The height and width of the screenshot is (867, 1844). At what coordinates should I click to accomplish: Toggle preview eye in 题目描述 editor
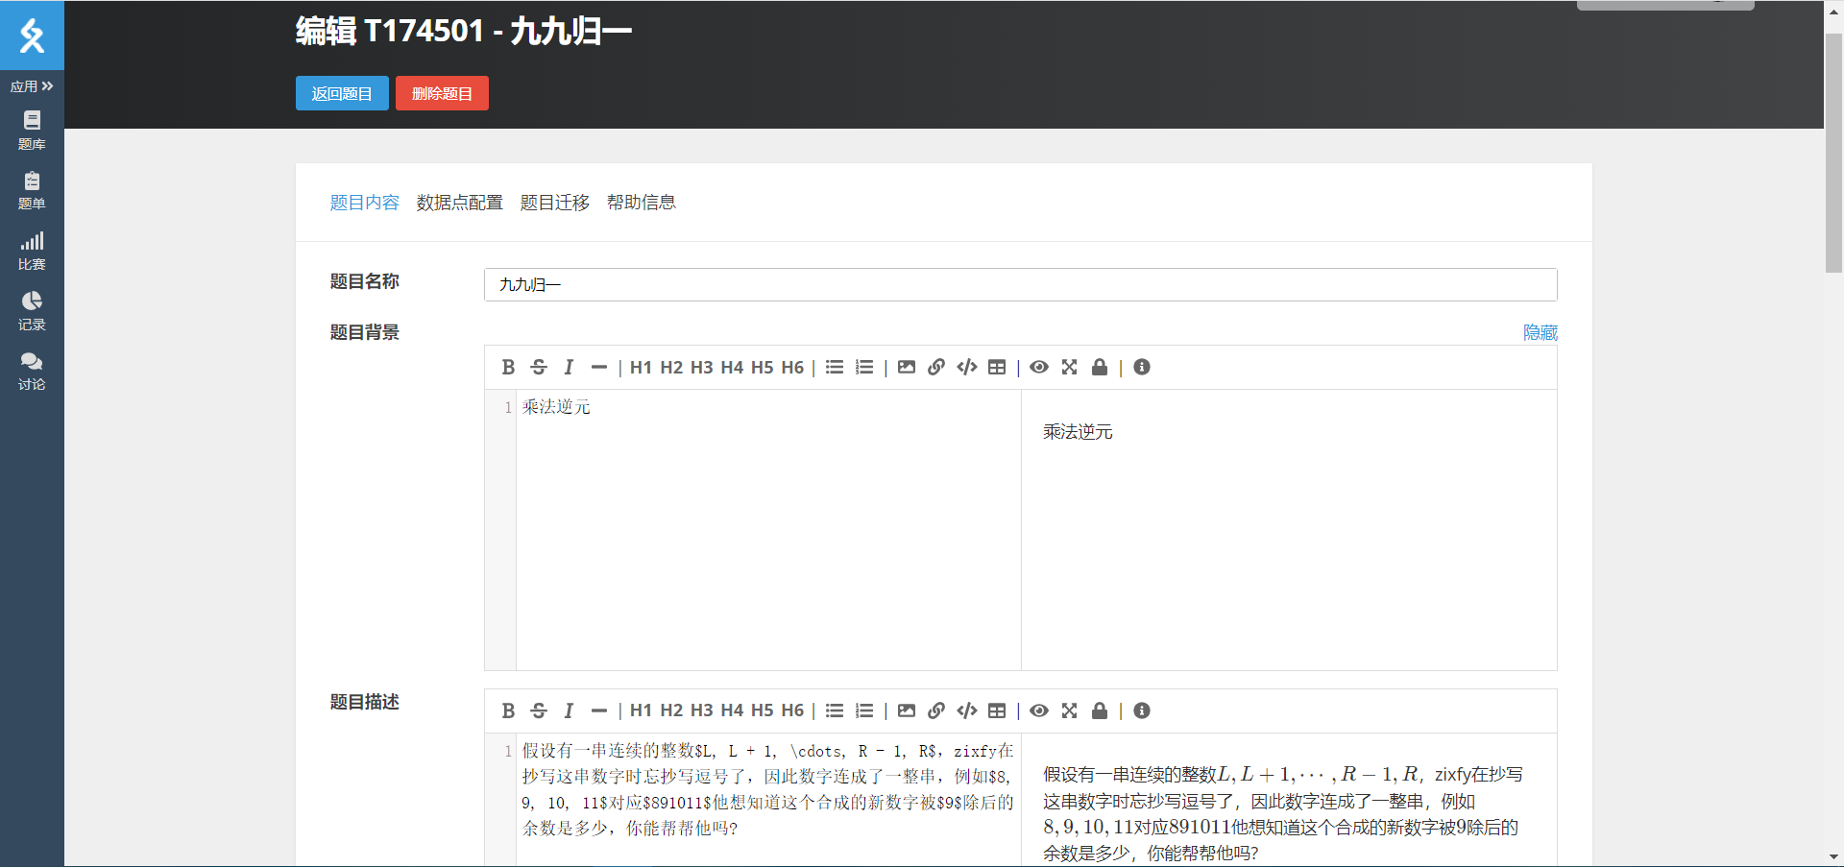coord(1039,710)
